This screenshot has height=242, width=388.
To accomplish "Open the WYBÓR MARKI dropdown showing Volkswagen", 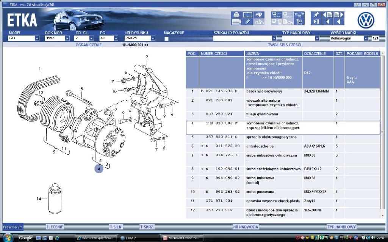I will [x=366, y=38].
